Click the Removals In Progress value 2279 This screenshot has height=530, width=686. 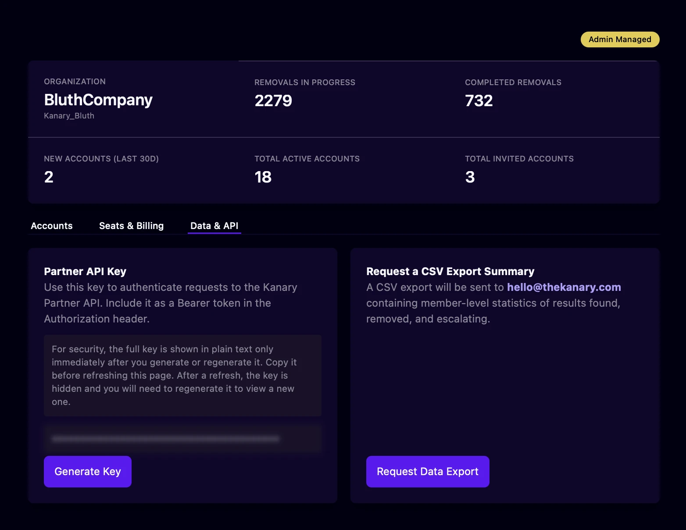pos(273,101)
